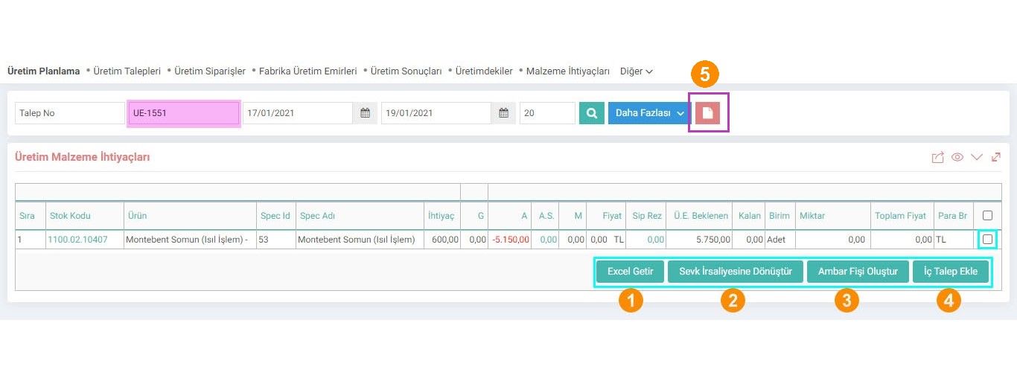The width and height of the screenshot is (1017, 381).
Task: Collapse the panel with chevron icon
Action: pyautogui.click(x=977, y=157)
